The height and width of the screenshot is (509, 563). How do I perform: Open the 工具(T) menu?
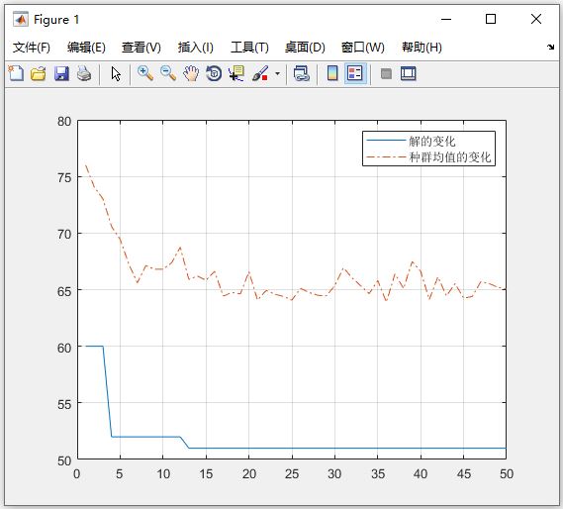pyautogui.click(x=249, y=48)
